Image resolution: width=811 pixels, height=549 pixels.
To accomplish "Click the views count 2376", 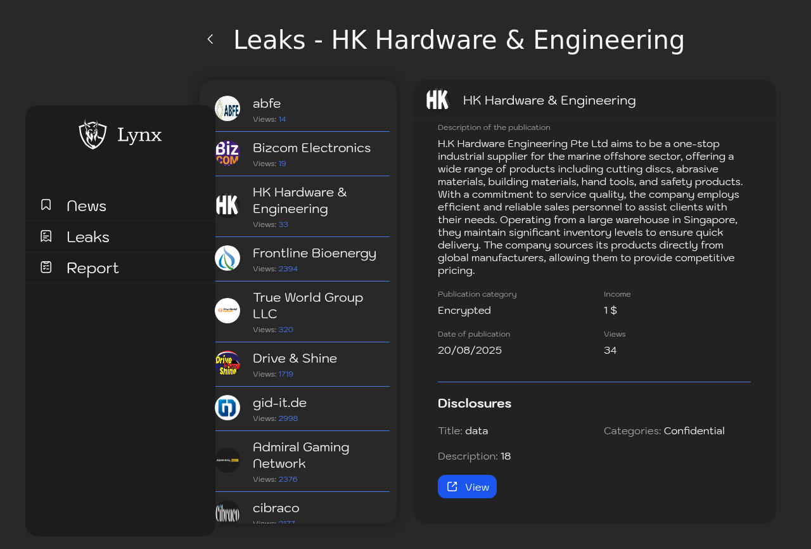I will tap(288, 479).
